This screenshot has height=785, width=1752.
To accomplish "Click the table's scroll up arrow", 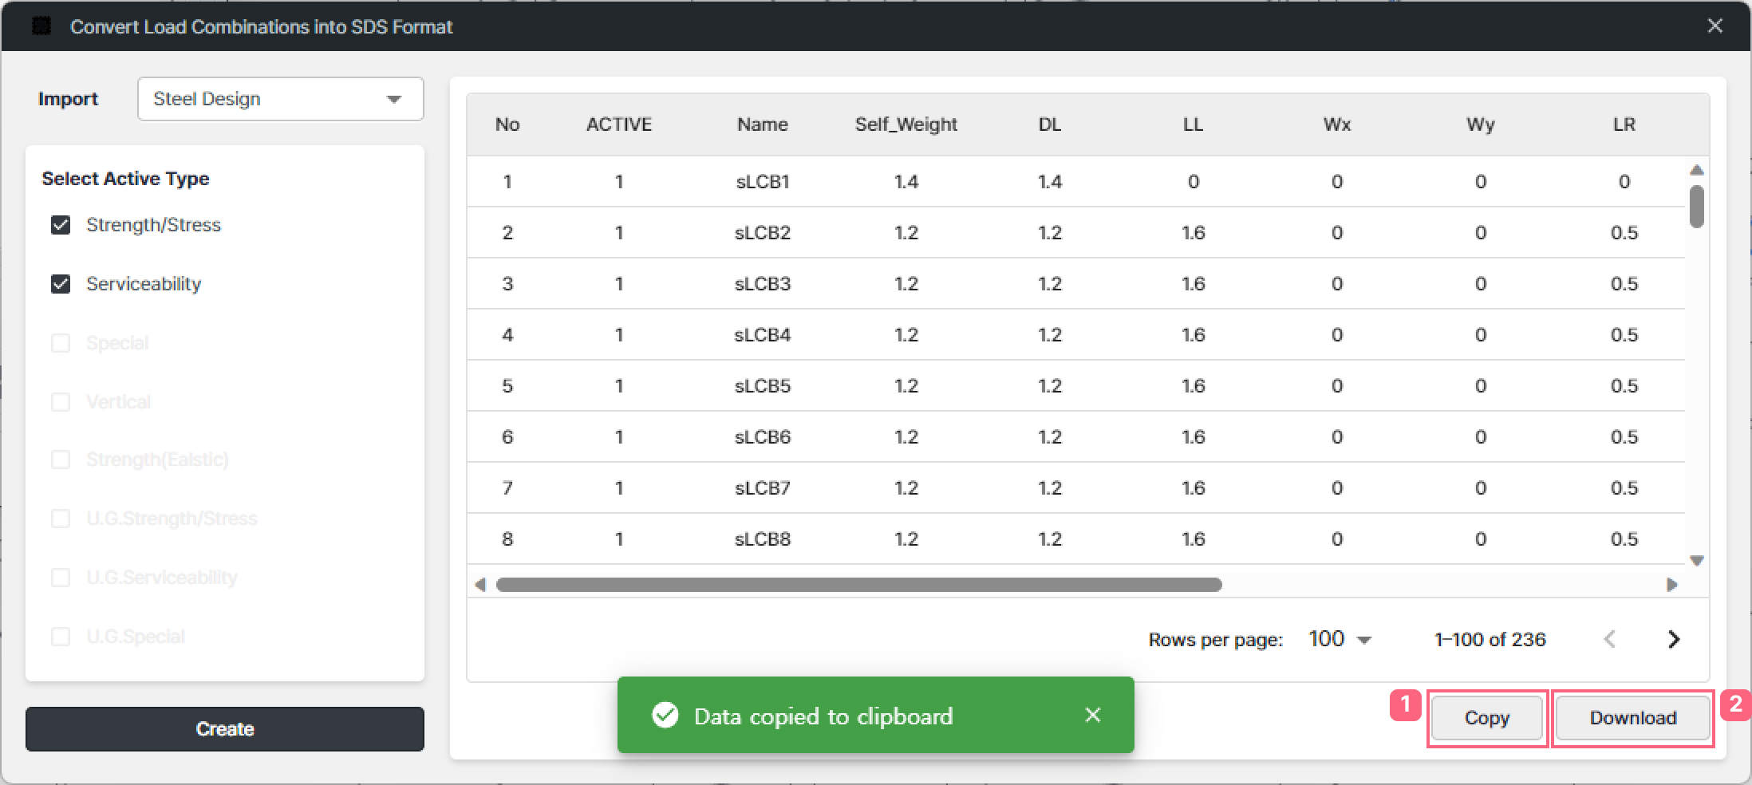I will pos(1697,170).
